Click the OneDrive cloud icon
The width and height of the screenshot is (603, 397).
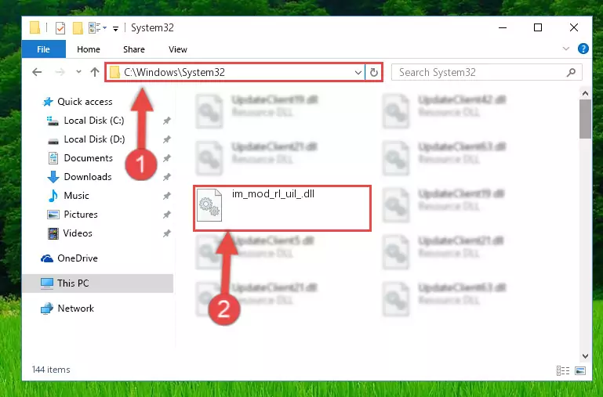[47, 258]
